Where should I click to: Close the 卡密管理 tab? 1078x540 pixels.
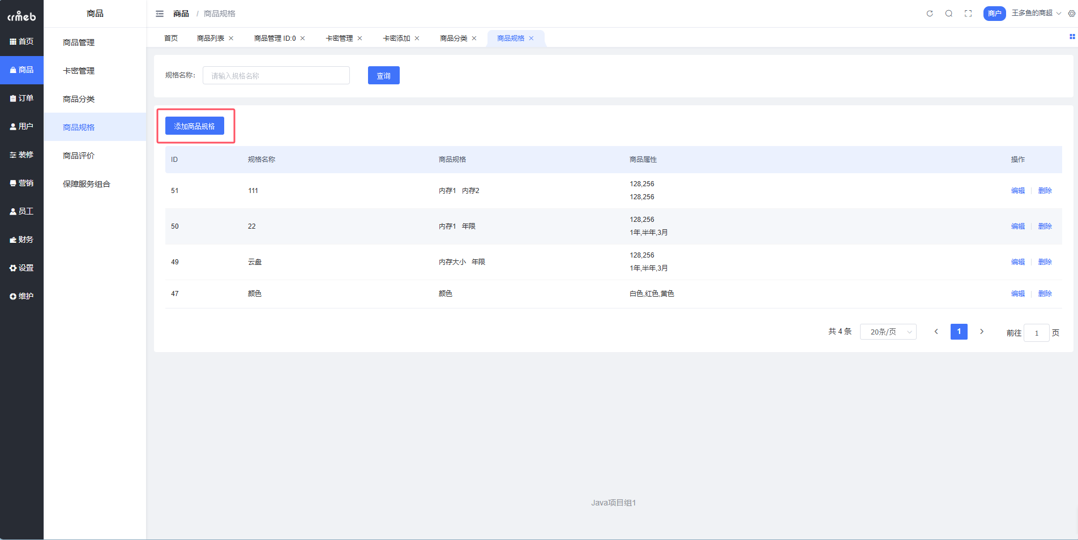pyautogui.click(x=360, y=38)
